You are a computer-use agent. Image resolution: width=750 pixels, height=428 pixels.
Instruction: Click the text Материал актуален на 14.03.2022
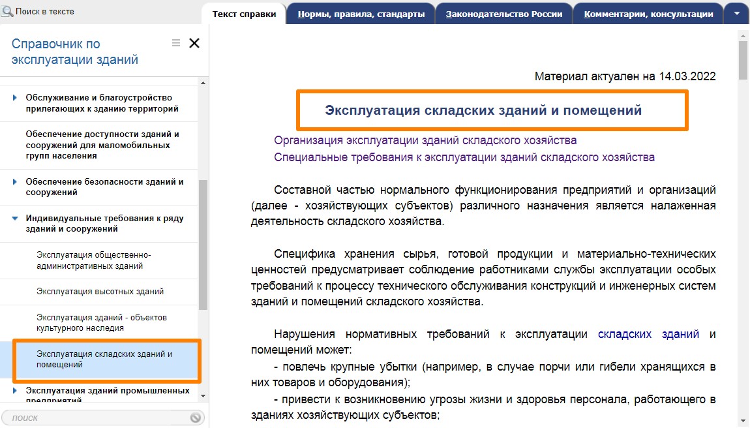pos(625,76)
